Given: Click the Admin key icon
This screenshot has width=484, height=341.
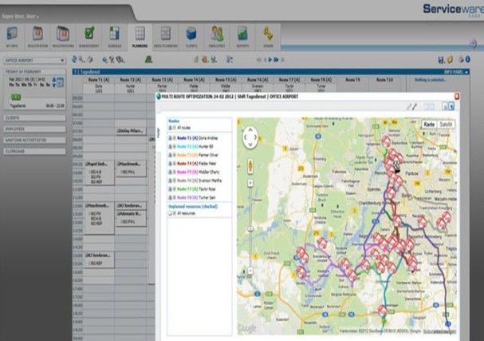Looking at the screenshot, I should click(x=269, y=35).
